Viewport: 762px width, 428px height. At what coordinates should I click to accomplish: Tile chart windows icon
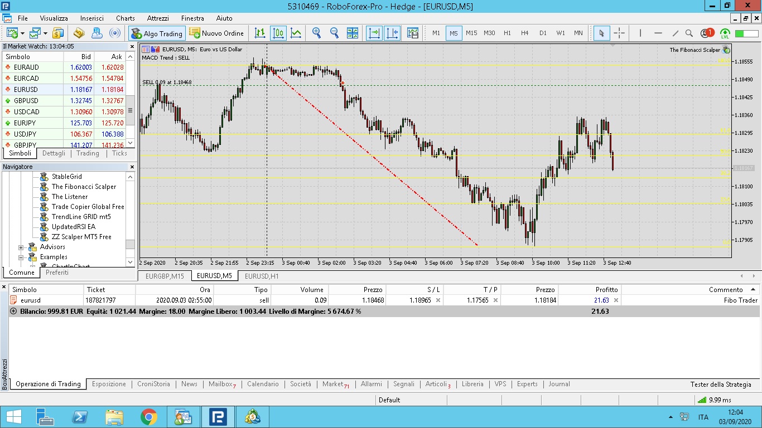tap(353, 33)
